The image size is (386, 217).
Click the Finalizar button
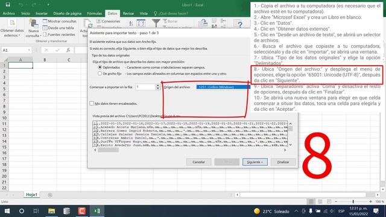pyautogui.click(x=283, y=162)
